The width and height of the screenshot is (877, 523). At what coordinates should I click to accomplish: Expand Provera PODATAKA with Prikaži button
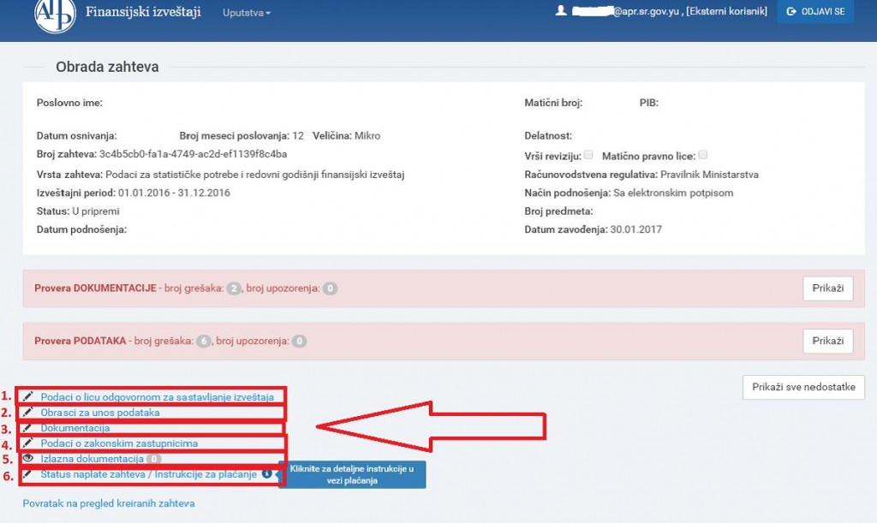click(x=828, y=341)
